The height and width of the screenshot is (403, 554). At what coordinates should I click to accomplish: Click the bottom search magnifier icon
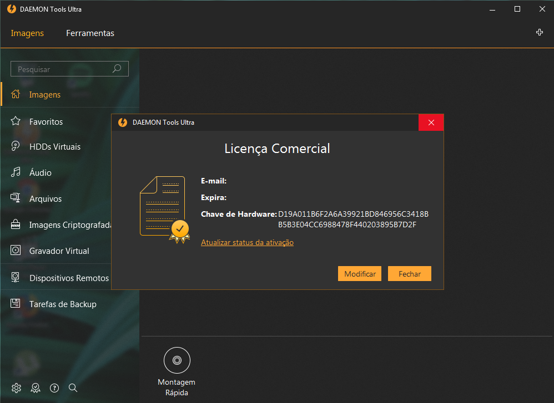[73, 388]
